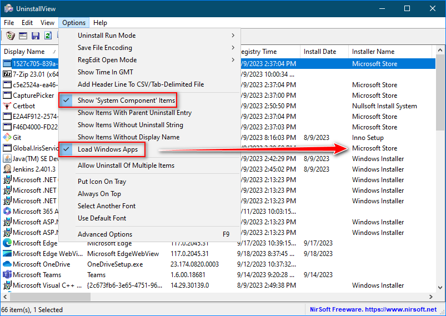Open Properties window toolbar icon
This screenshot has height=316, width=446.
(x=23, y=36)
